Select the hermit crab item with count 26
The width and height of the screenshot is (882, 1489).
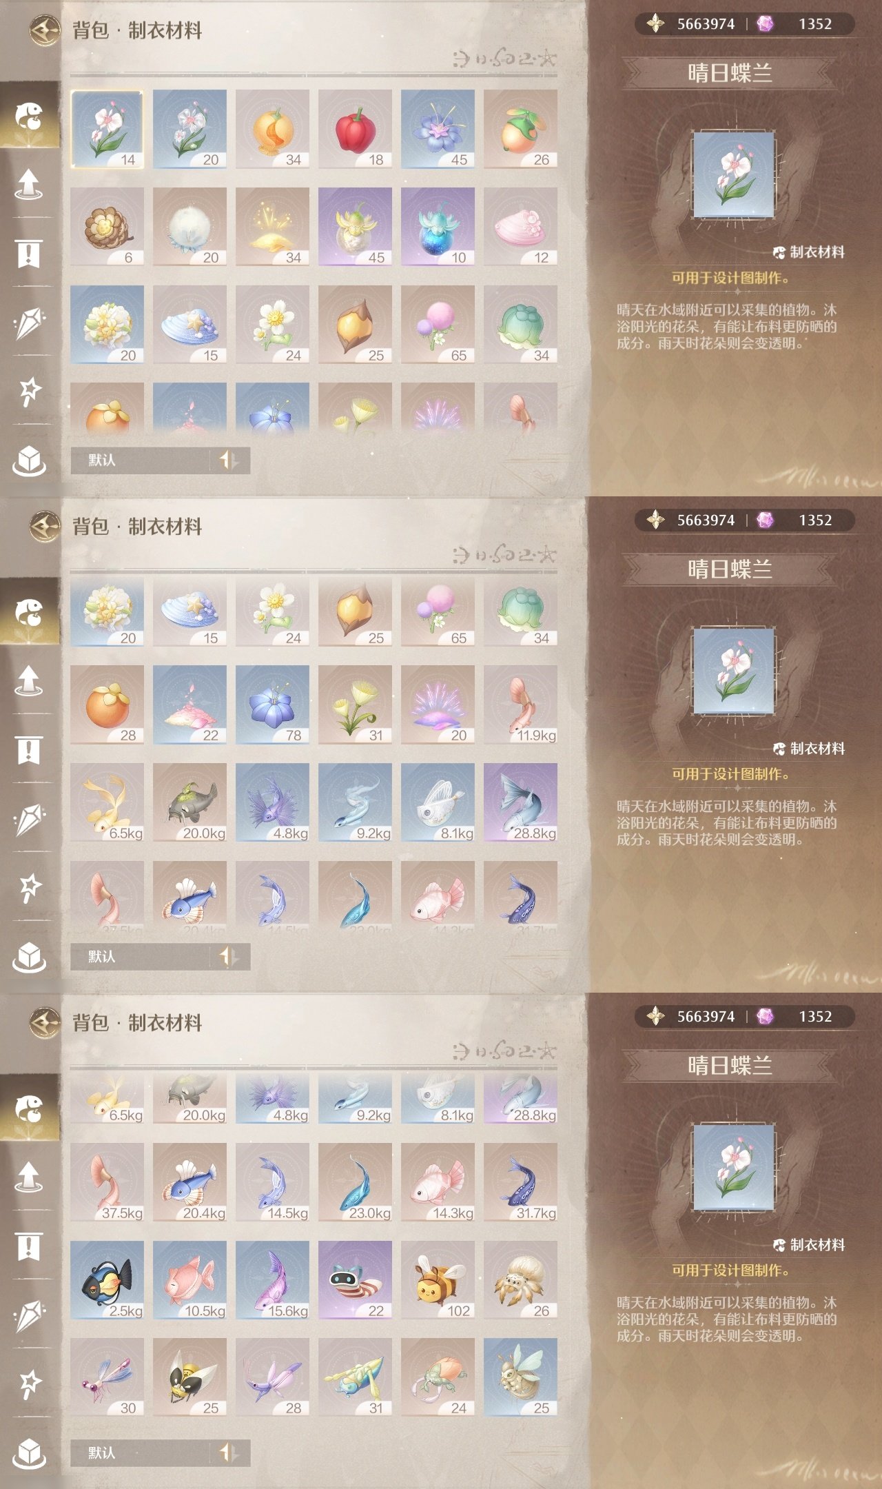point(520,1280)
